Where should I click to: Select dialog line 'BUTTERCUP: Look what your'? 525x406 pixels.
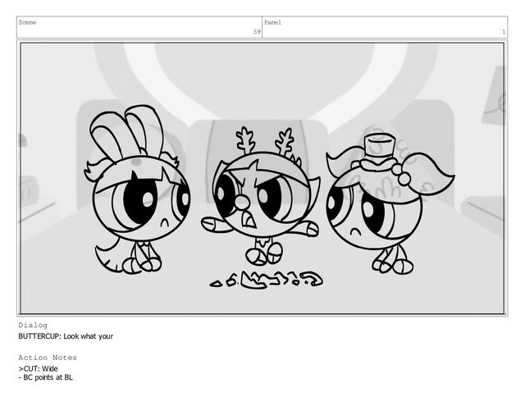pos(66,336)
